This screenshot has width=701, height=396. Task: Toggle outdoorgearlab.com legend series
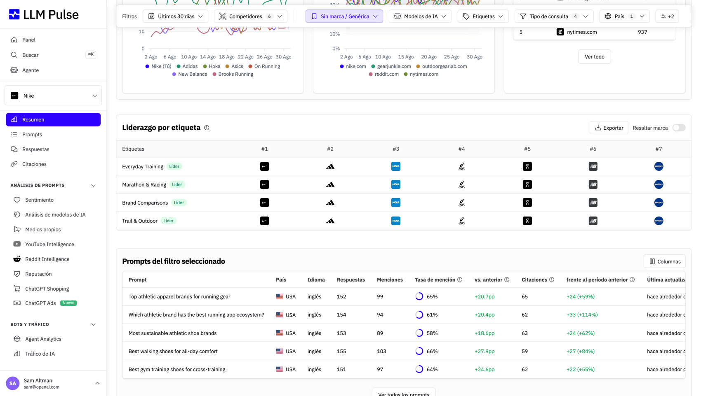pos(442,66)
